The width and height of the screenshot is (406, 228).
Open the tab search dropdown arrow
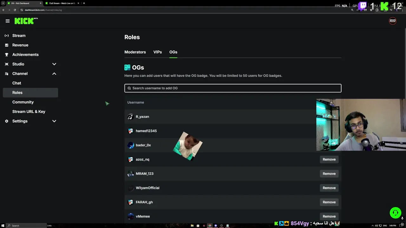(x=3, y=3)
